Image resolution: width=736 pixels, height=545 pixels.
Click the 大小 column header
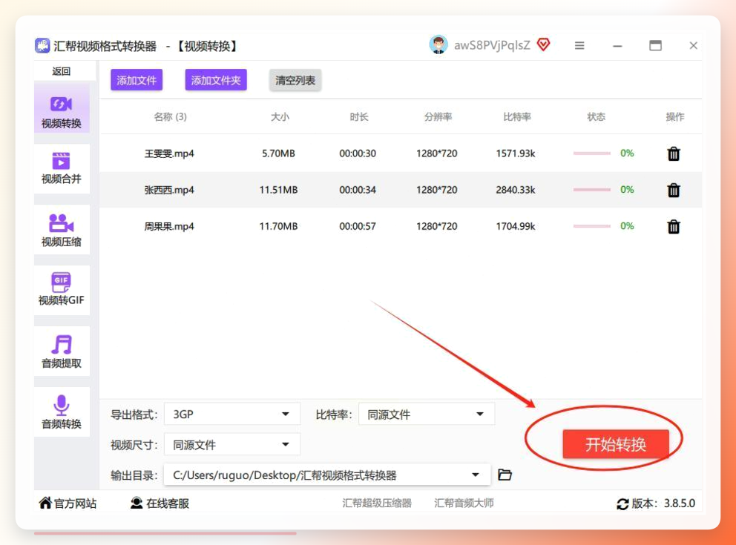(x=280, y=117)
